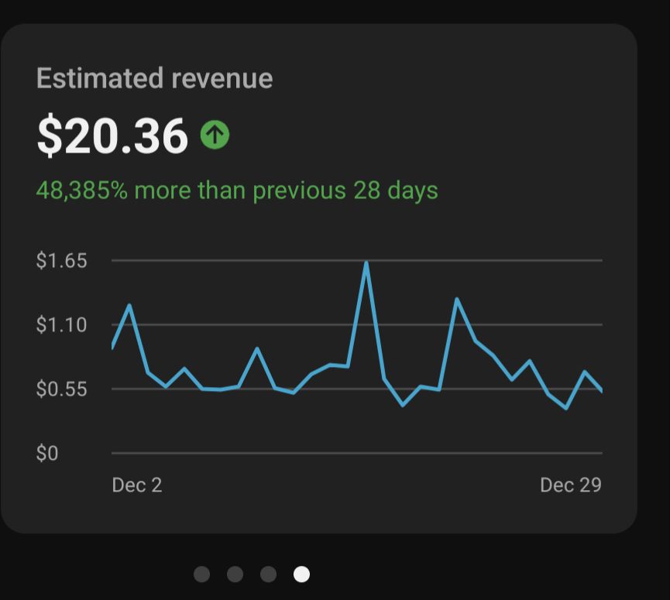Click the Dec 2 date label
Image resolution: width=670 pixels, height=600 pixels.
coord(137,485)
